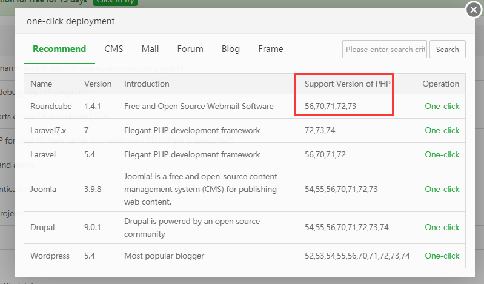Select the Mall tab
This screenshot has width=484, height=284.
(x=150, y=49)
